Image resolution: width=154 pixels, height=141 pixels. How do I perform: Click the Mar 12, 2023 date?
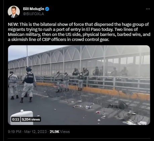[35, 132]
